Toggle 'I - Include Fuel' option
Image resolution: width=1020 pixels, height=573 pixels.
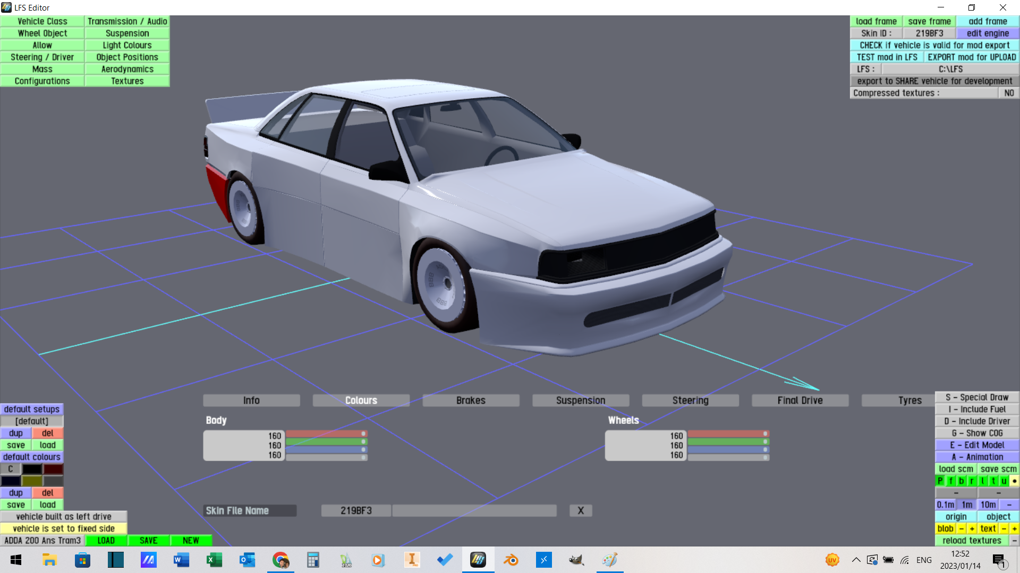[977, 409]
